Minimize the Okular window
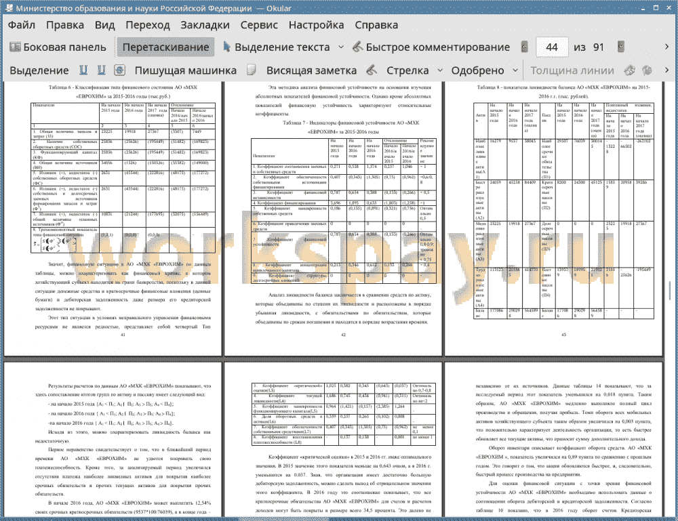The width and height of the screenshot is (678, 521). 643,7
